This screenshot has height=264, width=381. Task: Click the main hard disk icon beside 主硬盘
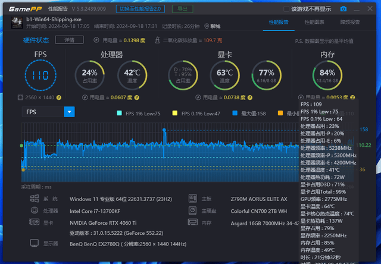pos(192,211)
